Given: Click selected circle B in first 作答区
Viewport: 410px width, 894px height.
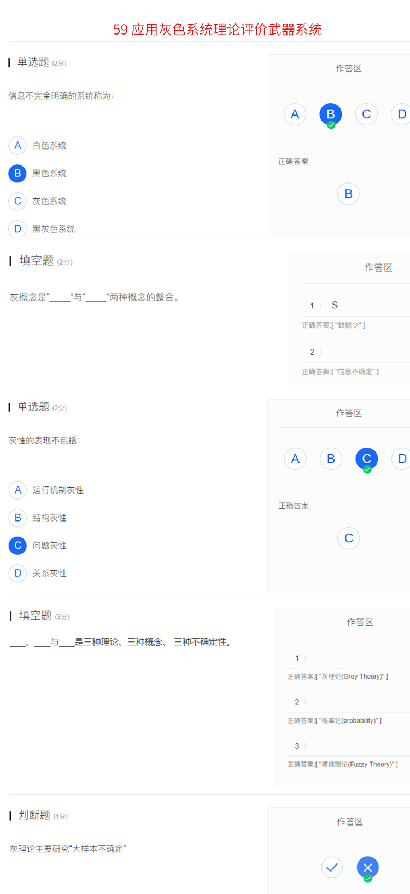Looking at the screenshot, I should (331, 114).
